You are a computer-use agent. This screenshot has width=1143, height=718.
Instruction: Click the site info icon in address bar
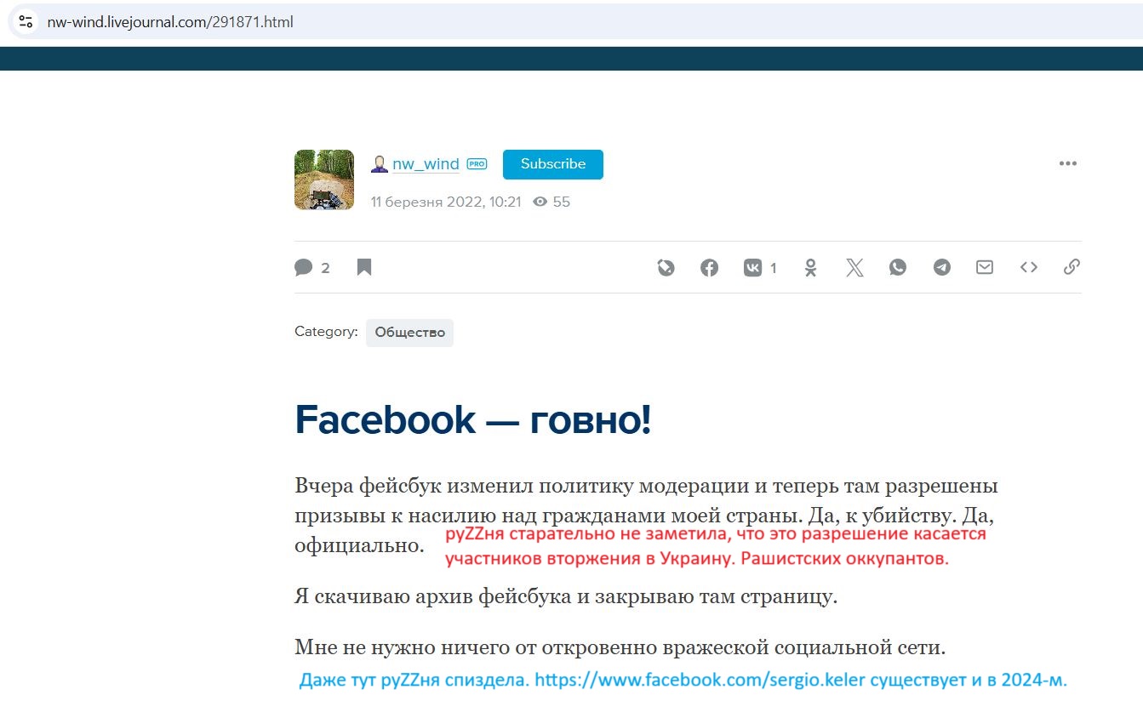click(26, 22)
